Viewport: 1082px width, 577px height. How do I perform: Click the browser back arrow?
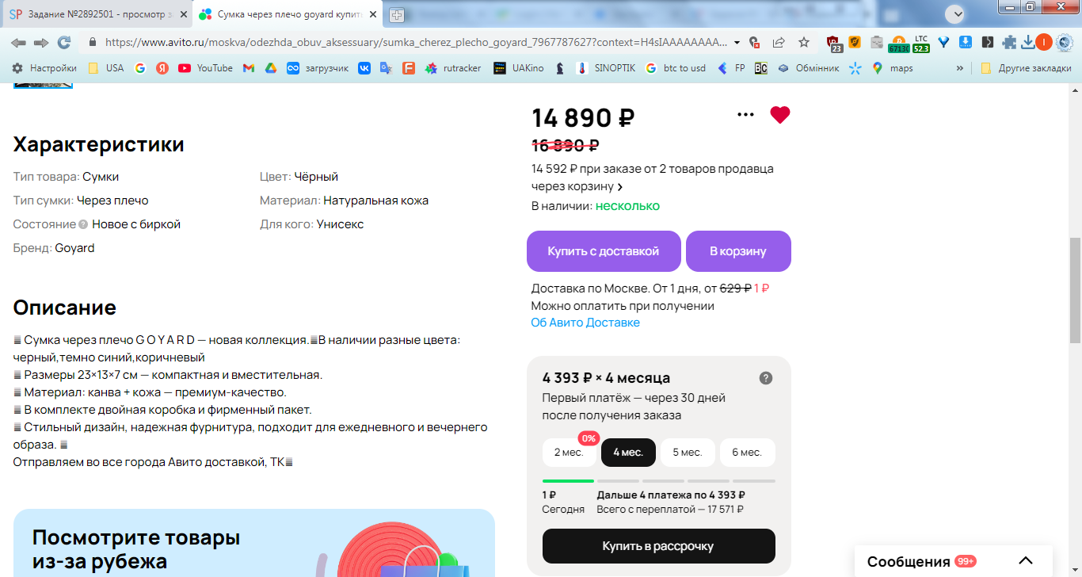[18, 42]
